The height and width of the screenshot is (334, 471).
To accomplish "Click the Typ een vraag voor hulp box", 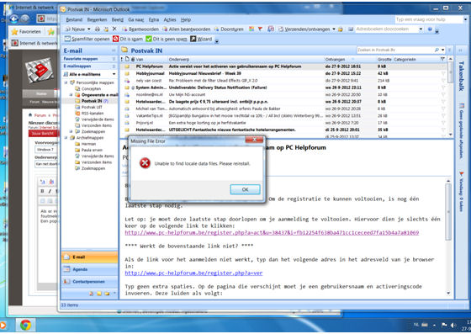I will coord(429,19).
